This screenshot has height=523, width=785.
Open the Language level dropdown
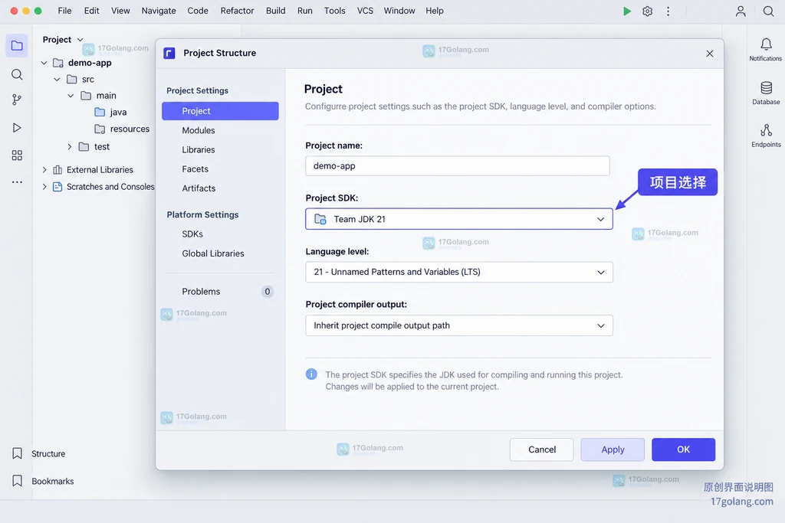pos(459,272)
